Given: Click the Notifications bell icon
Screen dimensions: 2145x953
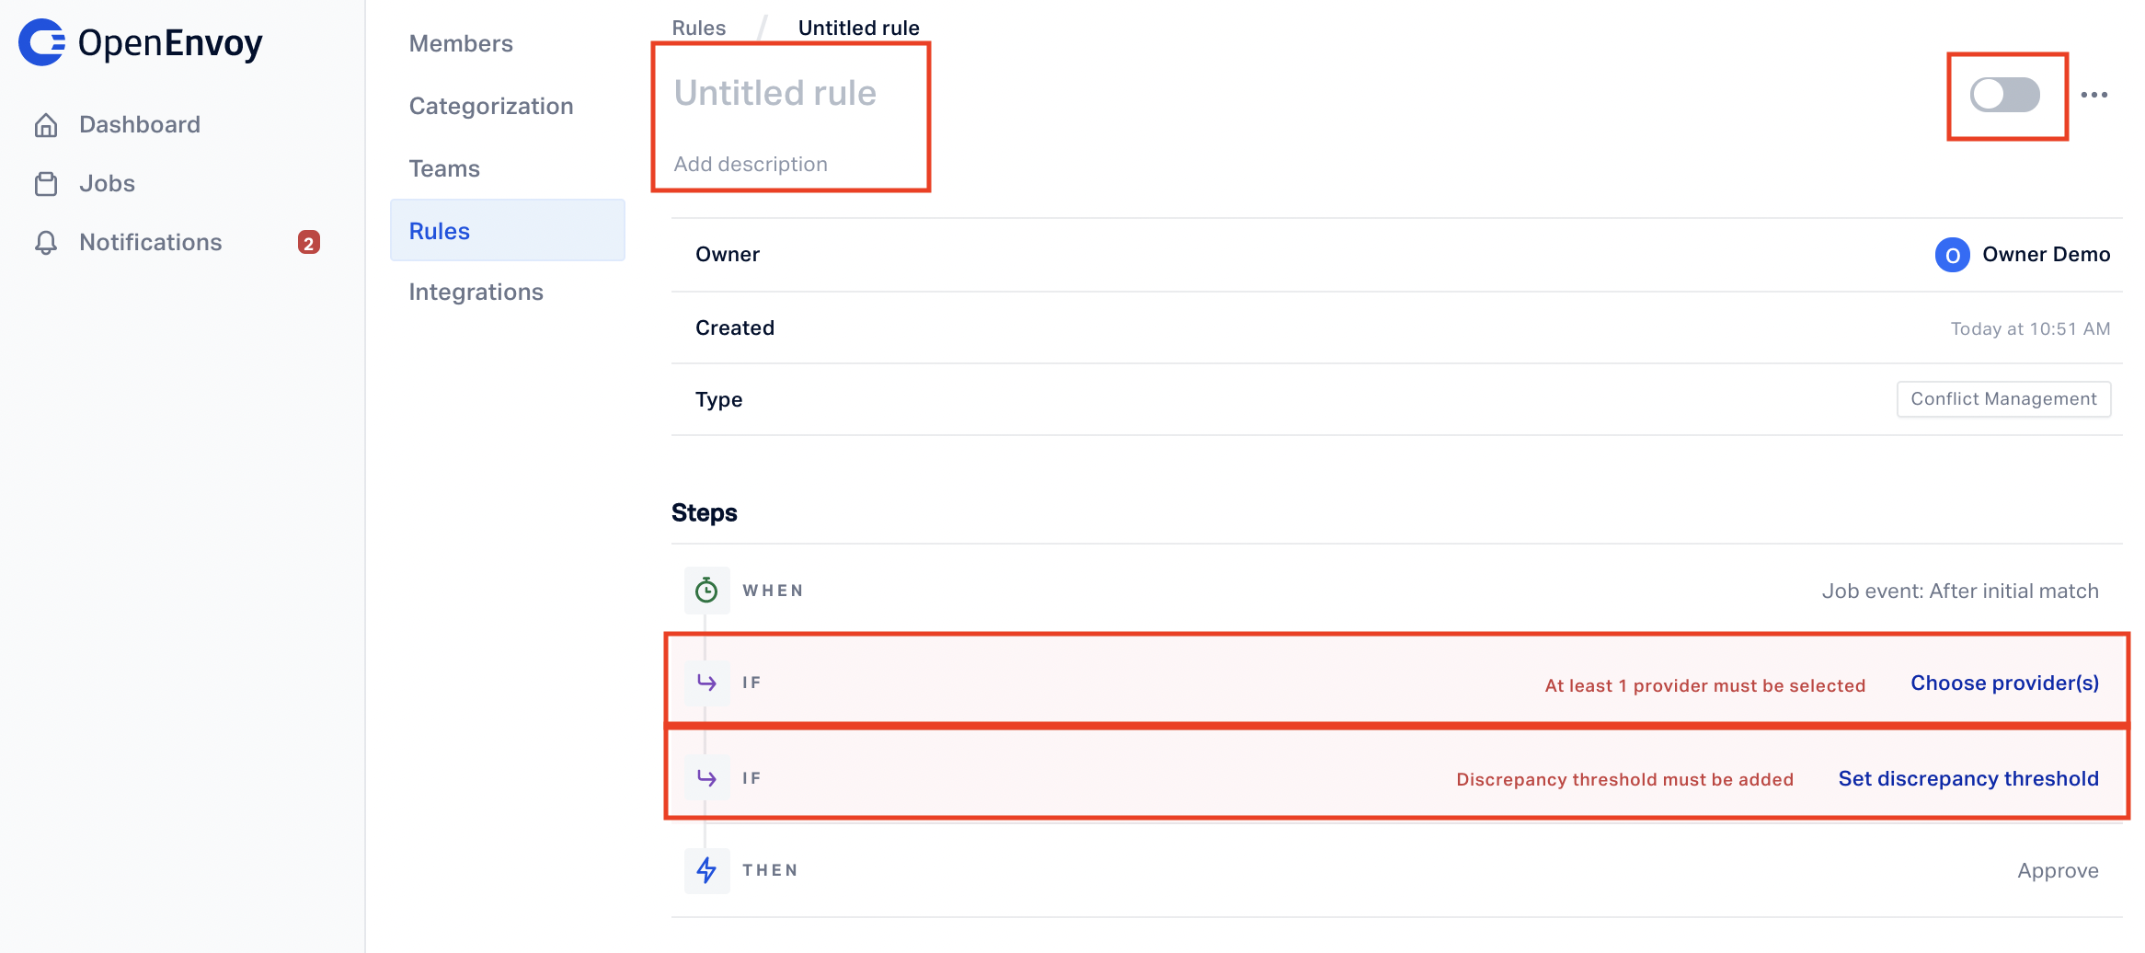Looking at the screenshot, I should [x=46, y=243].
